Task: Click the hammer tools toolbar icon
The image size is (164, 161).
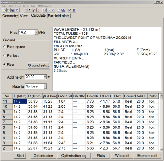Action: [x=70, y=10]
